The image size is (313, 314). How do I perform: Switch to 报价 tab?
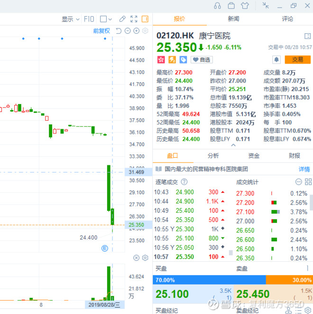pos(179,19)
